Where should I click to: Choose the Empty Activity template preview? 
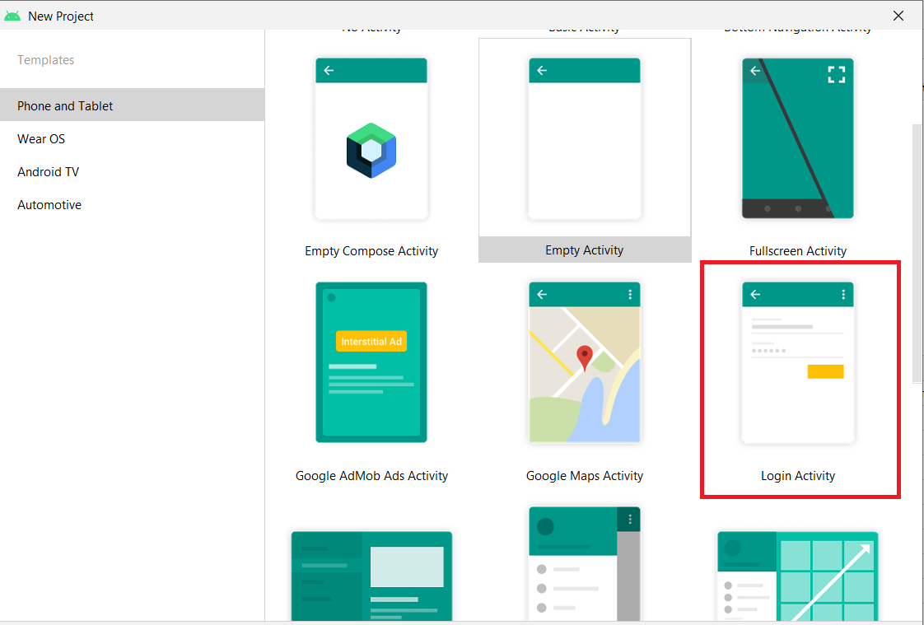(585, 138)
